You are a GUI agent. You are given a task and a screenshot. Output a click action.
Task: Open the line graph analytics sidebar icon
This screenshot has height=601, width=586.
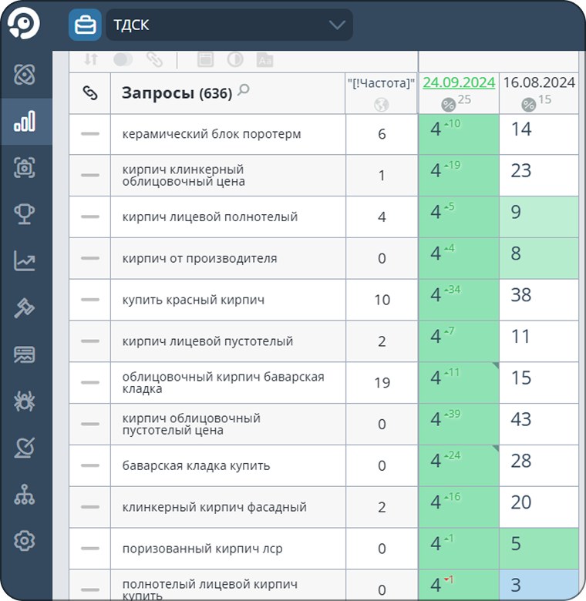coord(25,261)
